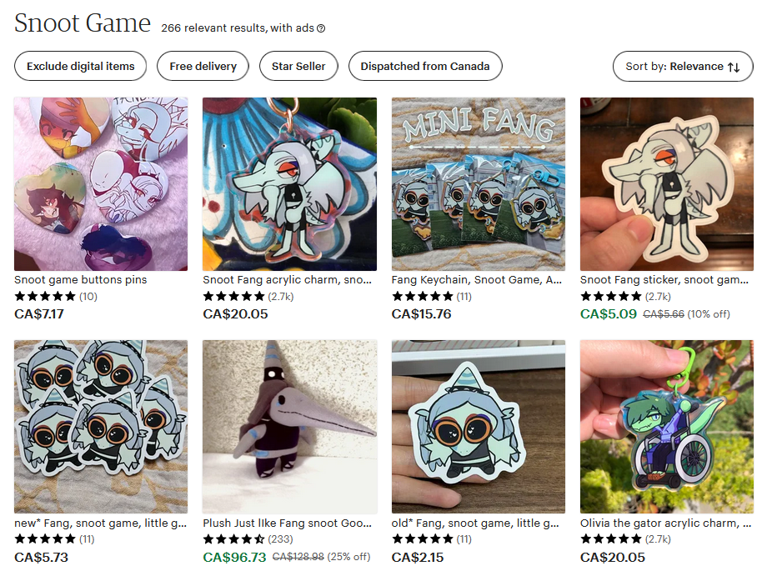
Task: Toggle the Star Seller filter
Action: point(298,66)
